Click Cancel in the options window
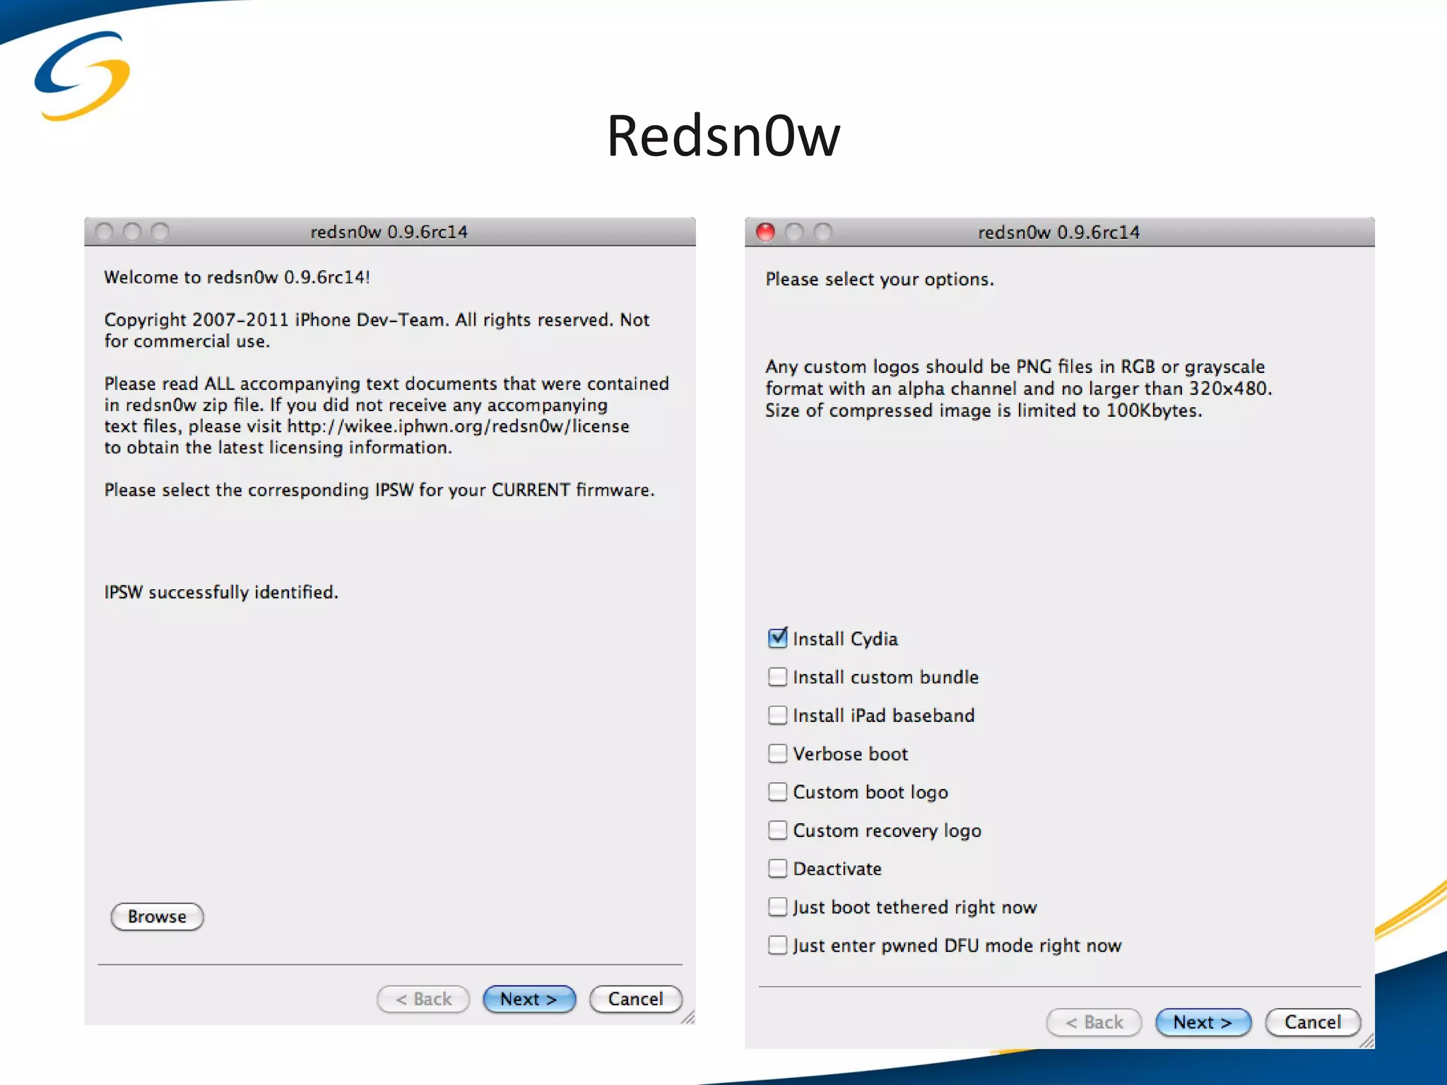Screen dimensions: 1447x1085 click(1313, 1022)
